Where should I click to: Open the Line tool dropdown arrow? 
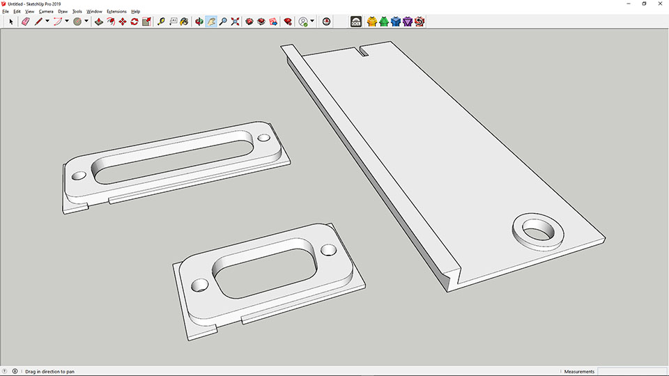(x=47, y=21)
